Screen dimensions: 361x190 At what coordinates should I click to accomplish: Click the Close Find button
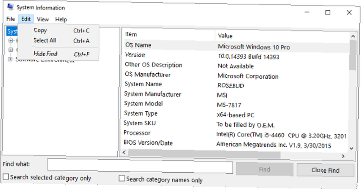(325, 170)
